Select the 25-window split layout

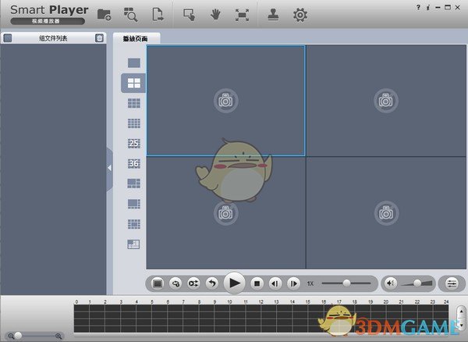(133, 143)
